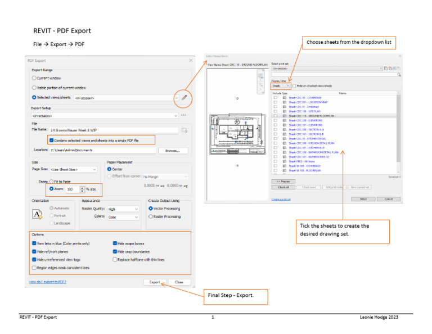
Task: Click the pencil edit icon beside Selected views/sheets
Action: click(184, 97)
